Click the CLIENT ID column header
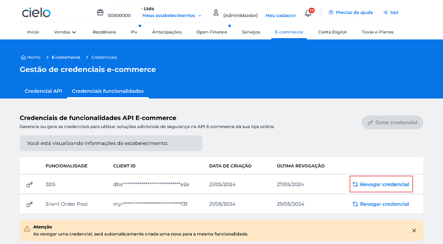The height and width of the screenshot is (244, 443). click(124, 166)
